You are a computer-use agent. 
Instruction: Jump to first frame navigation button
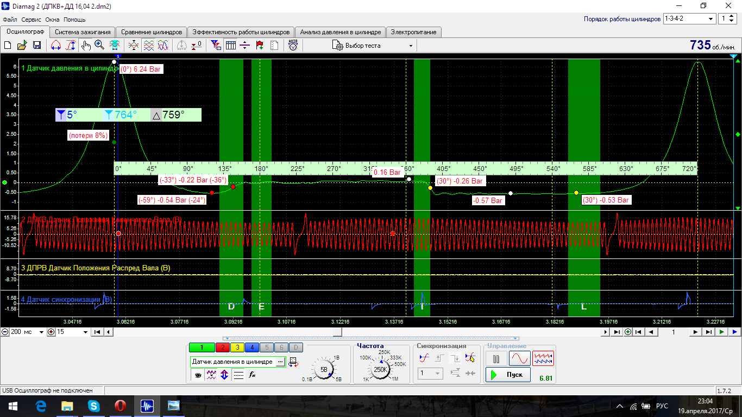click(639, 332)
